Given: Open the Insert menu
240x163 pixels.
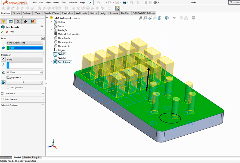Looking at the screenshot, I should pos(56,3).
